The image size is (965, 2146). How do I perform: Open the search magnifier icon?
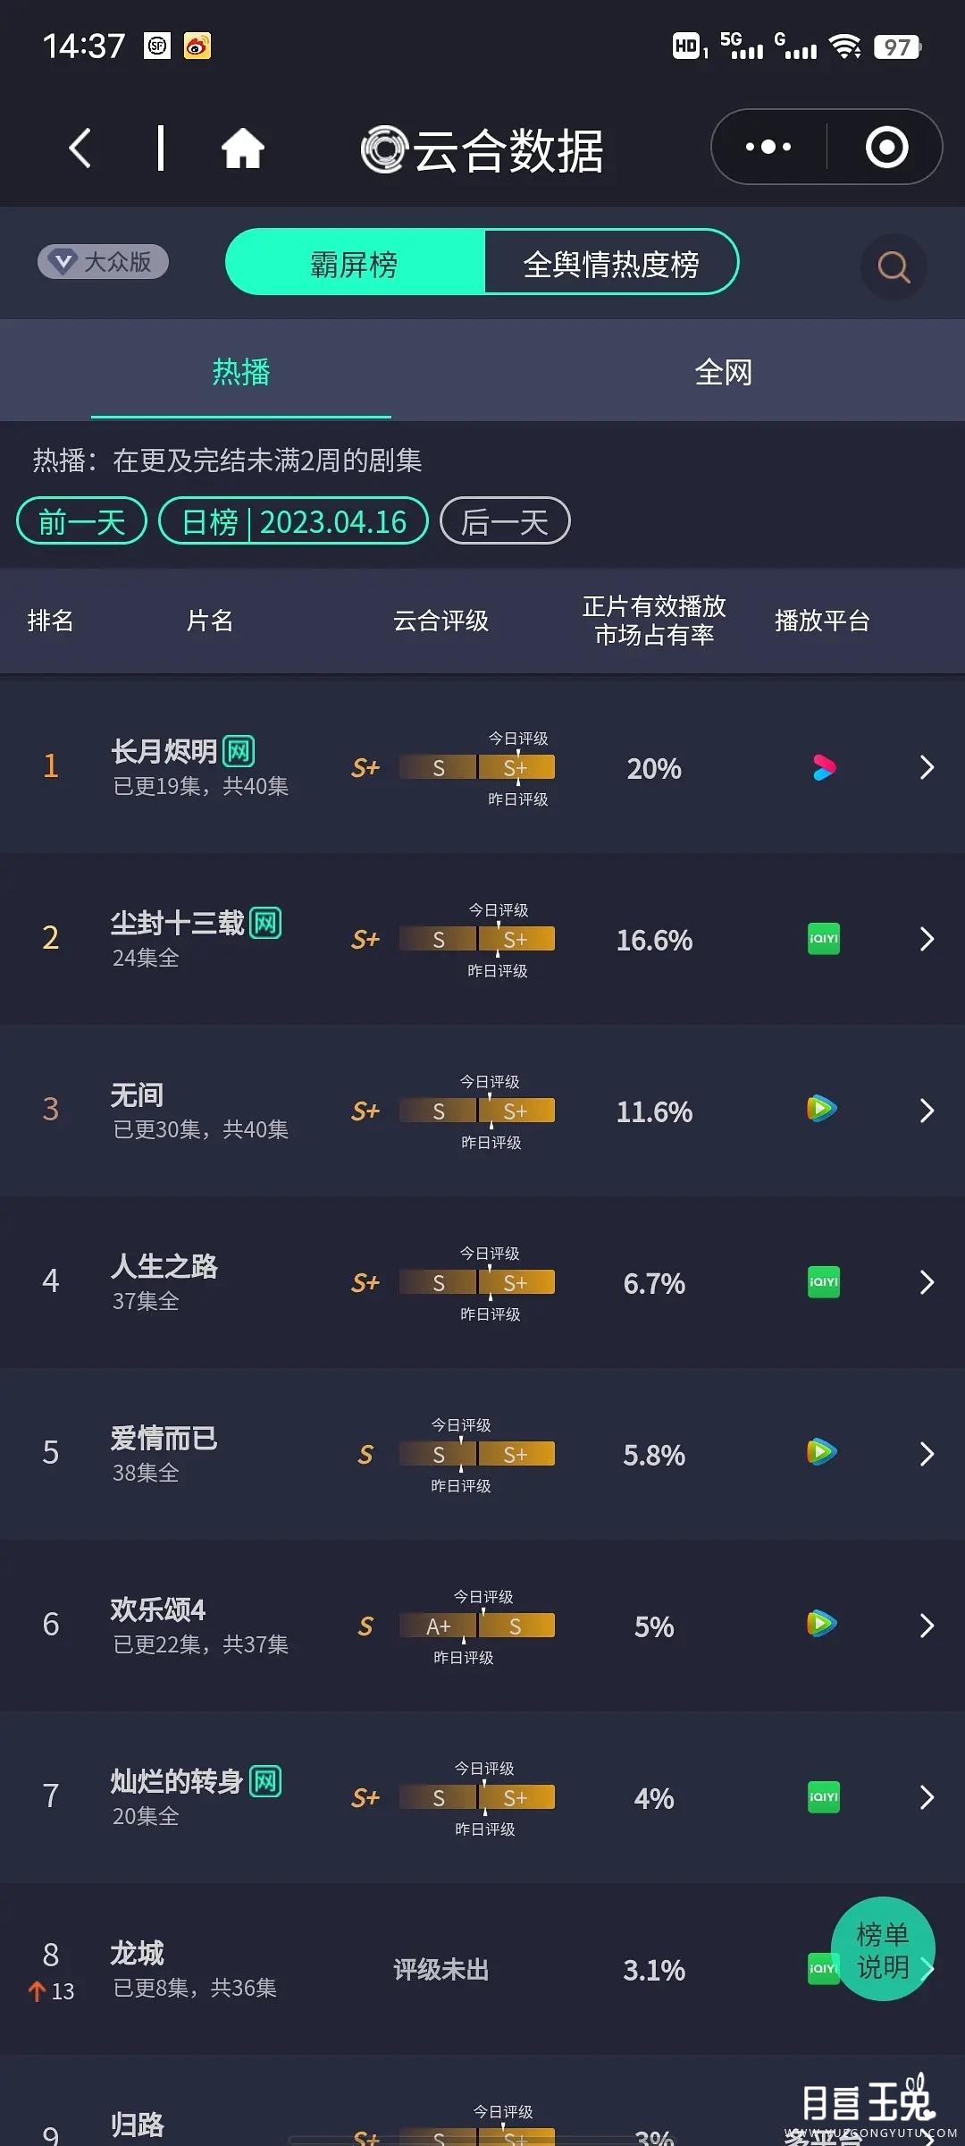click(x=893, y=266)
